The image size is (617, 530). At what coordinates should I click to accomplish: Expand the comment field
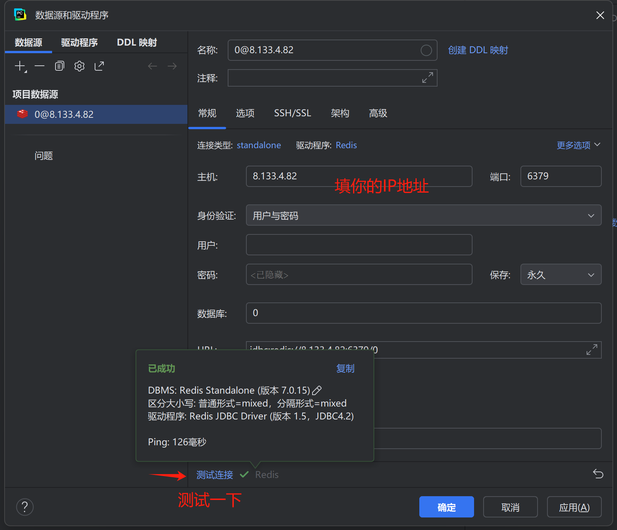(428, 78)
